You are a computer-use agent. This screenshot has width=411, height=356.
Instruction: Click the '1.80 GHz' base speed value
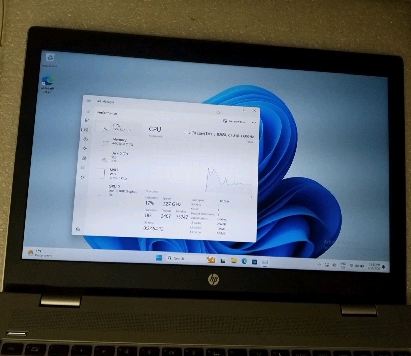[224, 201]
